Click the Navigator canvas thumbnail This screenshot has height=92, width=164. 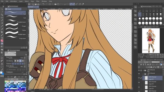(151, 41)
